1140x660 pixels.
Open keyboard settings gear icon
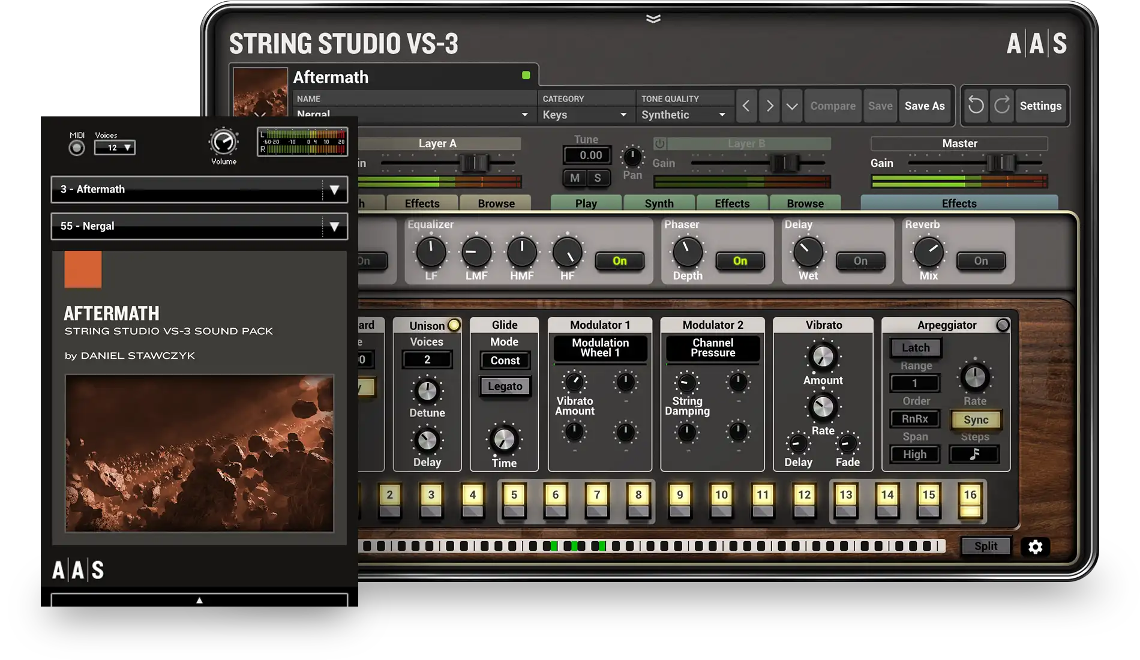(x=1035, y=547)
